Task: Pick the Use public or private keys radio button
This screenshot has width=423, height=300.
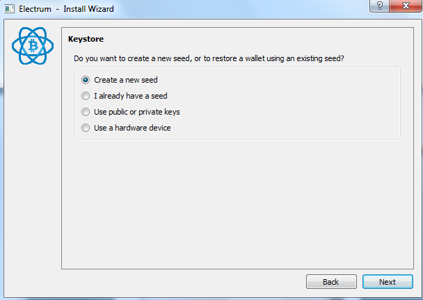Action: (x=86, y=112)
